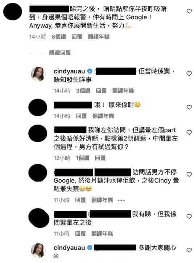Like cindyauau's reply 多謝大家關心
Image resolution: width=194 pixels, height=263 pixels.
point(189,250)
